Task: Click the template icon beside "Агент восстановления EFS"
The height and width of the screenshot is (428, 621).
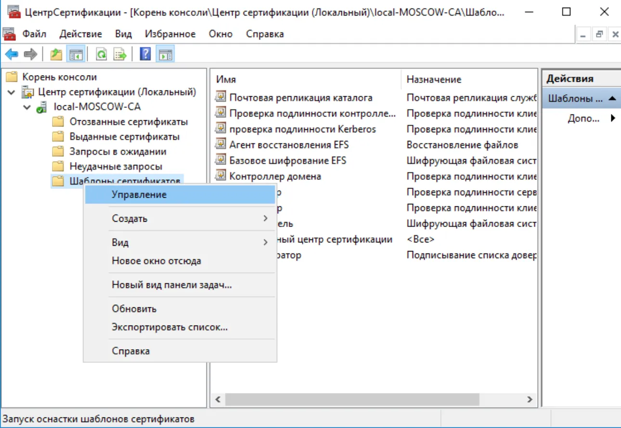Action: pos(220,145)
